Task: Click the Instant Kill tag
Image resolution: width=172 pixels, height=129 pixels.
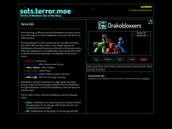Action: point(142,66)
